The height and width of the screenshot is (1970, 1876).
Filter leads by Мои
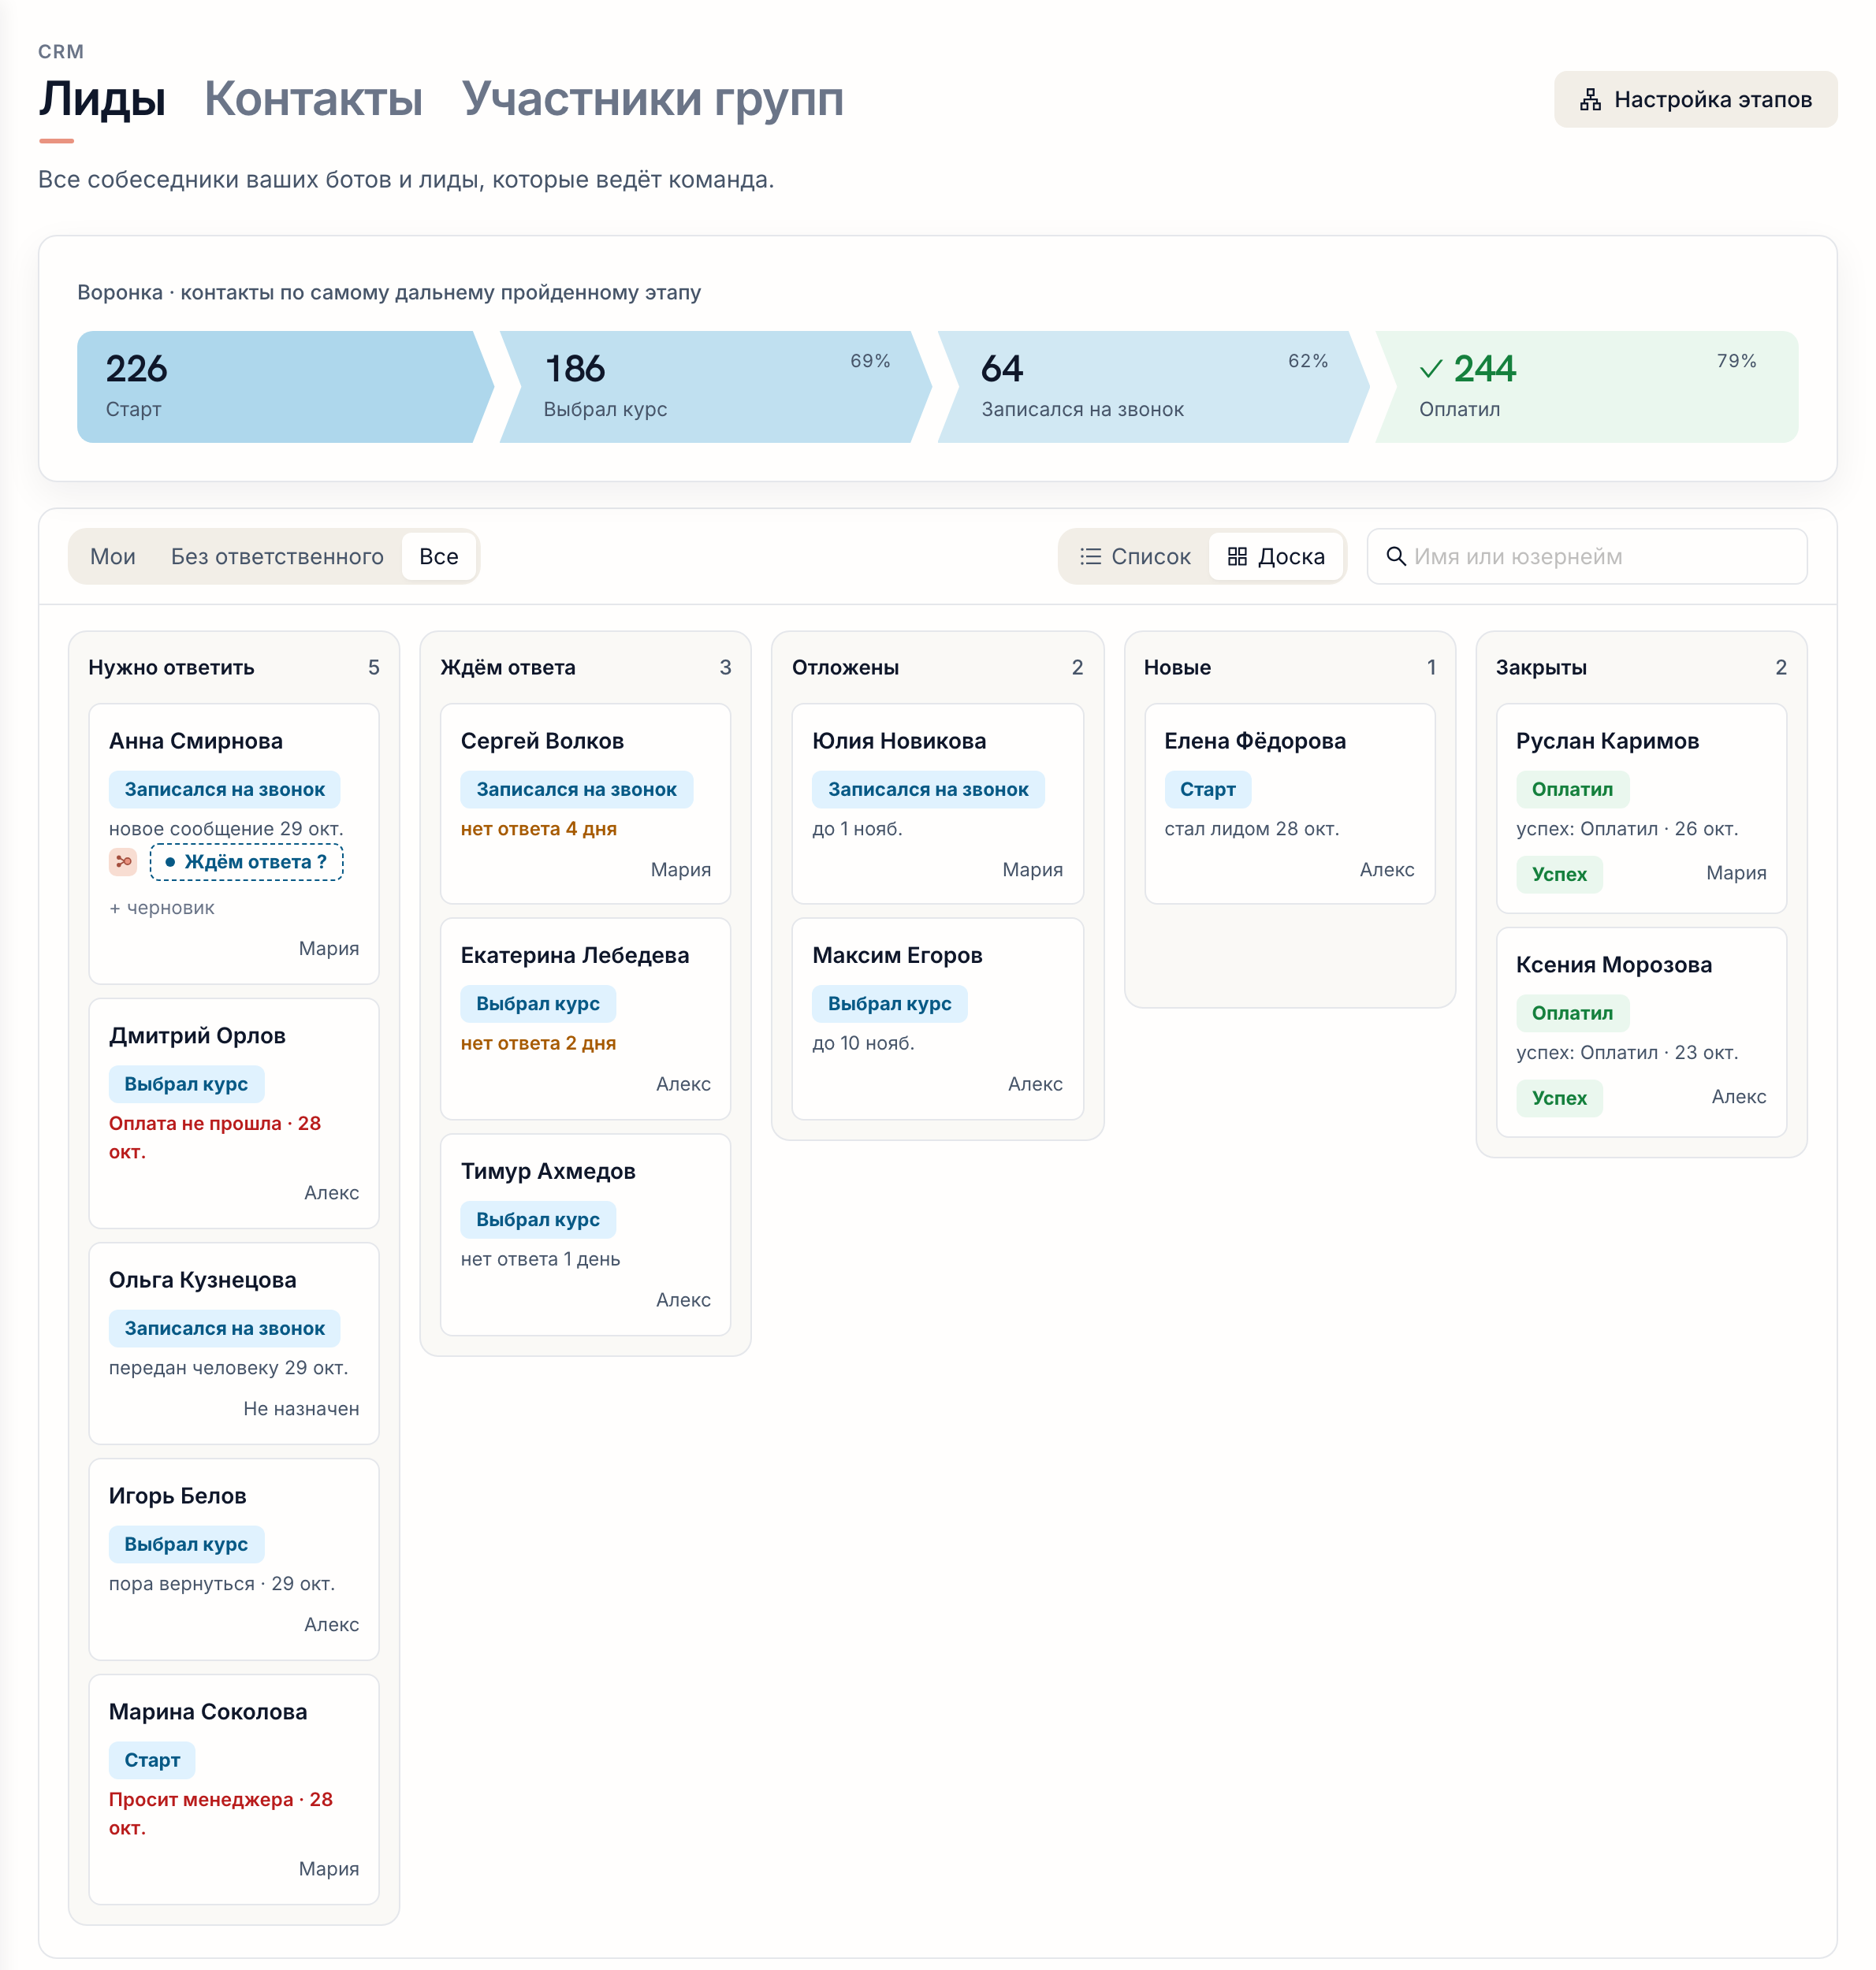(113, 556)
